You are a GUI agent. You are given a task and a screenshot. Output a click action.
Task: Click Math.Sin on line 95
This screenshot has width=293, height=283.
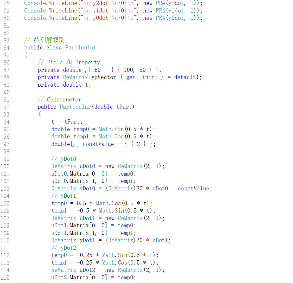point(111,129)
